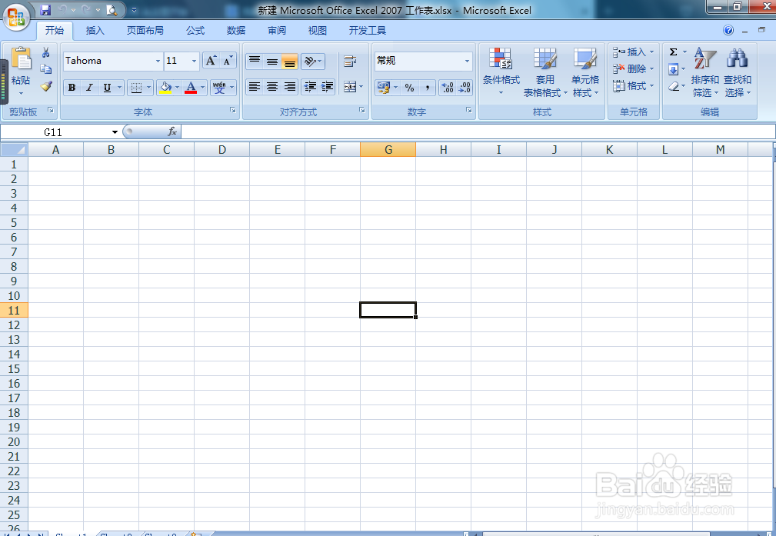Switch to 数据 ribbon tab
This screenshot has width=776, height=536.
click(x=236, y=31)
